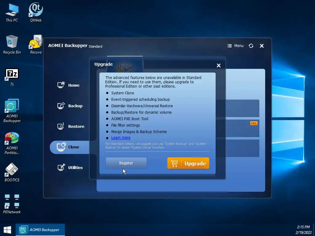Image resolution: width=315 pixels, height=236 pixels.
Task: Click the orange Upgrade button
Action: [x=188, y=163]
